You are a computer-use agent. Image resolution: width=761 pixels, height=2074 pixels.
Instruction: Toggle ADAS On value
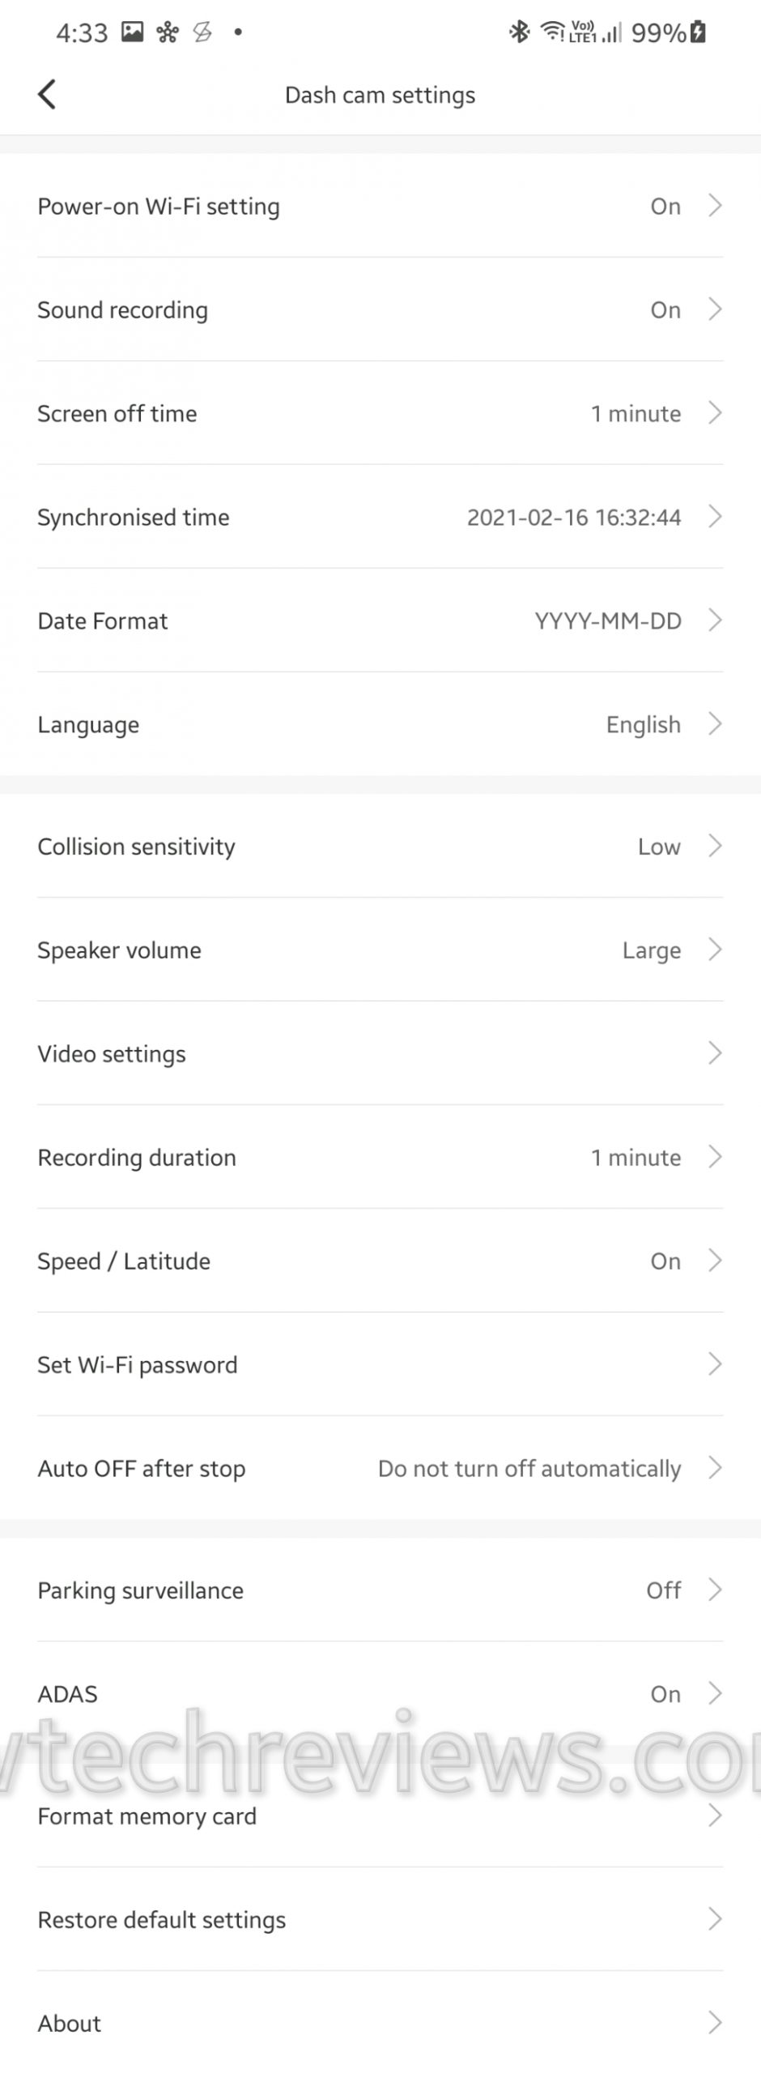[665, 1694]
